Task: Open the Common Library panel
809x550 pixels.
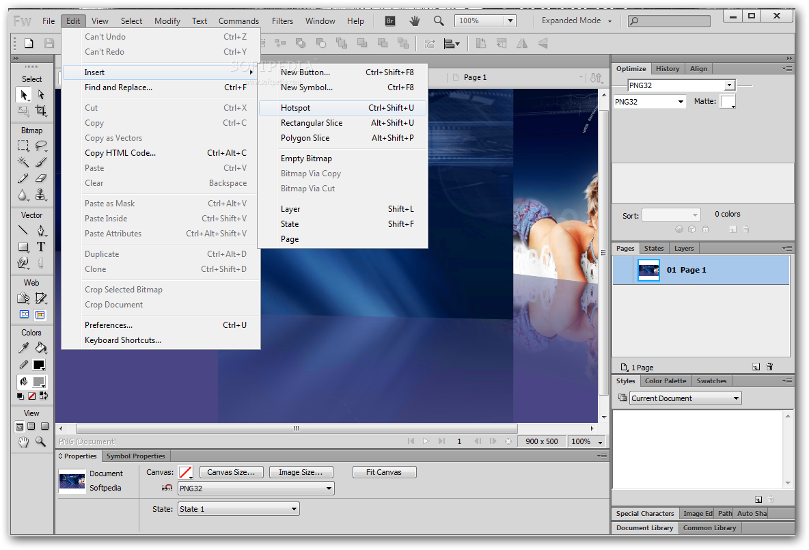Action: click(x=709, y=528)
